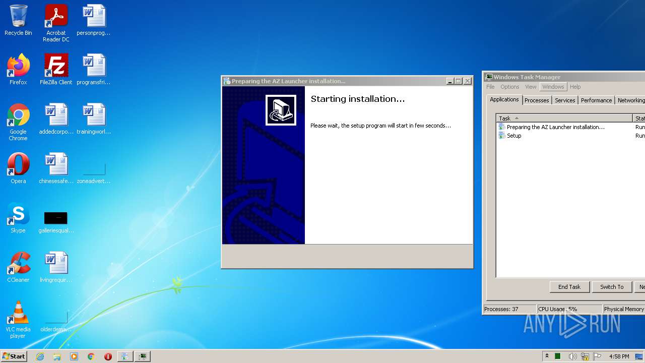The width and height of the screenshot is (645, 363).
Task: Show hidden system tray icons
Action: (x=547, y=356)
